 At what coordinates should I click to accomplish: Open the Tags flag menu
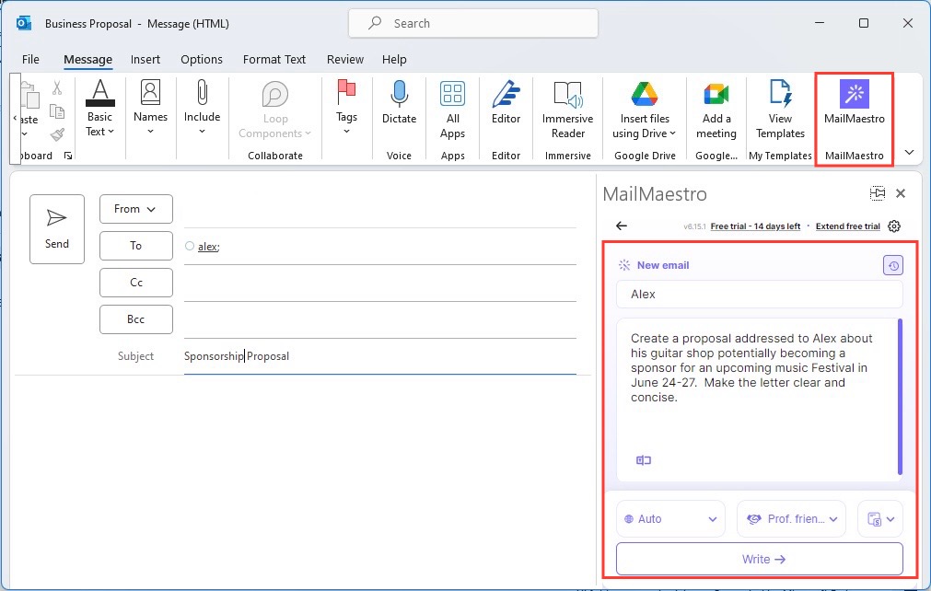point(346,108)
